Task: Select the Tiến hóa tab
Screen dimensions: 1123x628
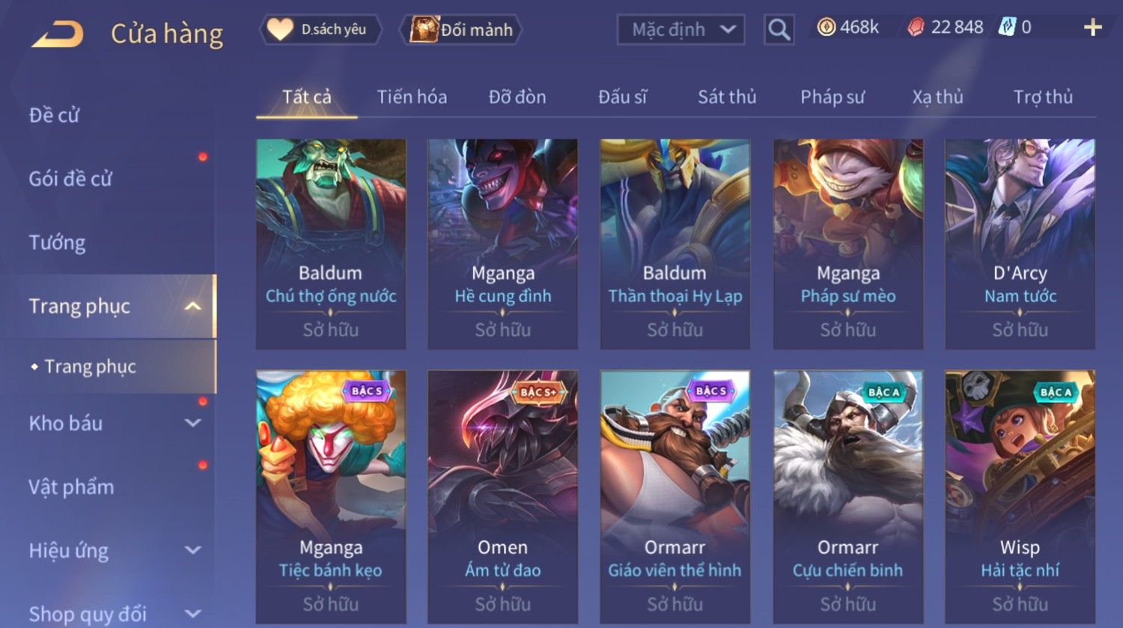Action: [412, 97]
